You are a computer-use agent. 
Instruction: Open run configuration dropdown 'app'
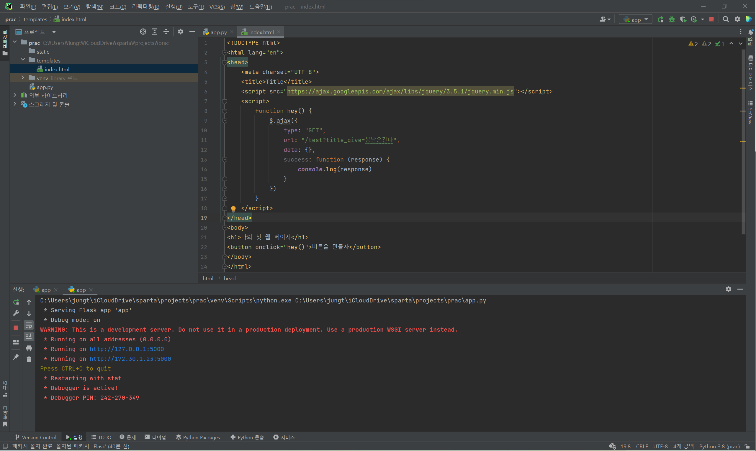636,20
